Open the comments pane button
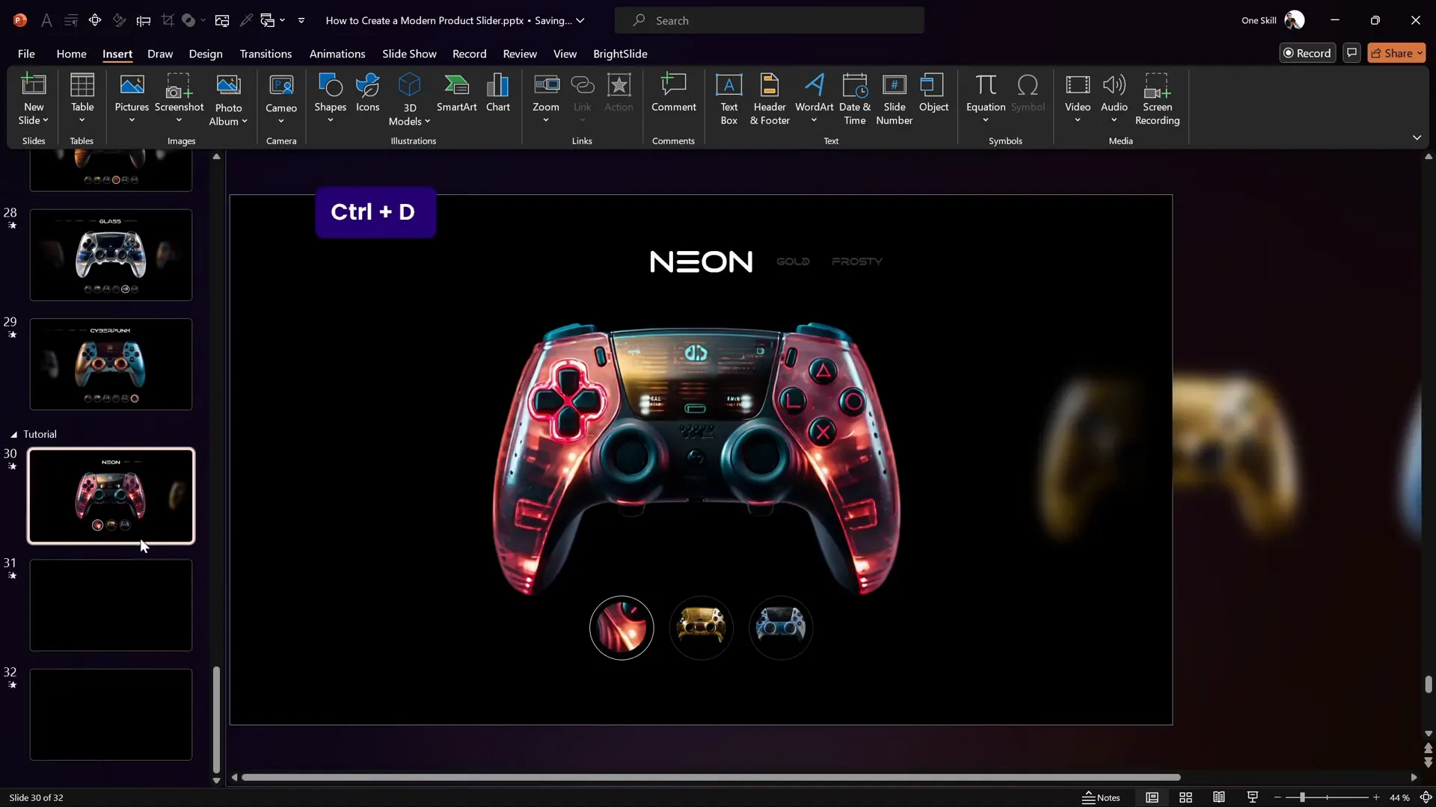Screen dimensions: 1436x807 click(1351, 53)
